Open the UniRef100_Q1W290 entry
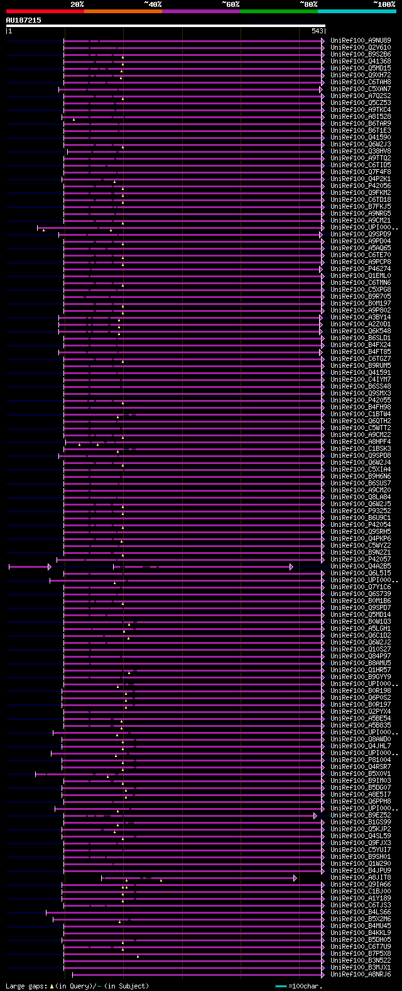The image size is (402, 991). 361,864
